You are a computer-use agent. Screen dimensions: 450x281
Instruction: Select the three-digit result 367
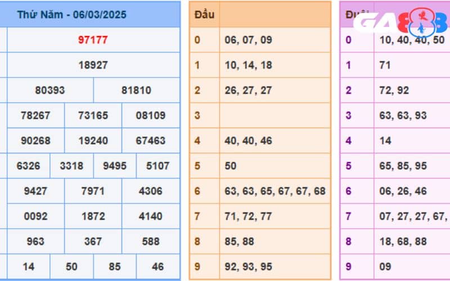click(93, 242)
